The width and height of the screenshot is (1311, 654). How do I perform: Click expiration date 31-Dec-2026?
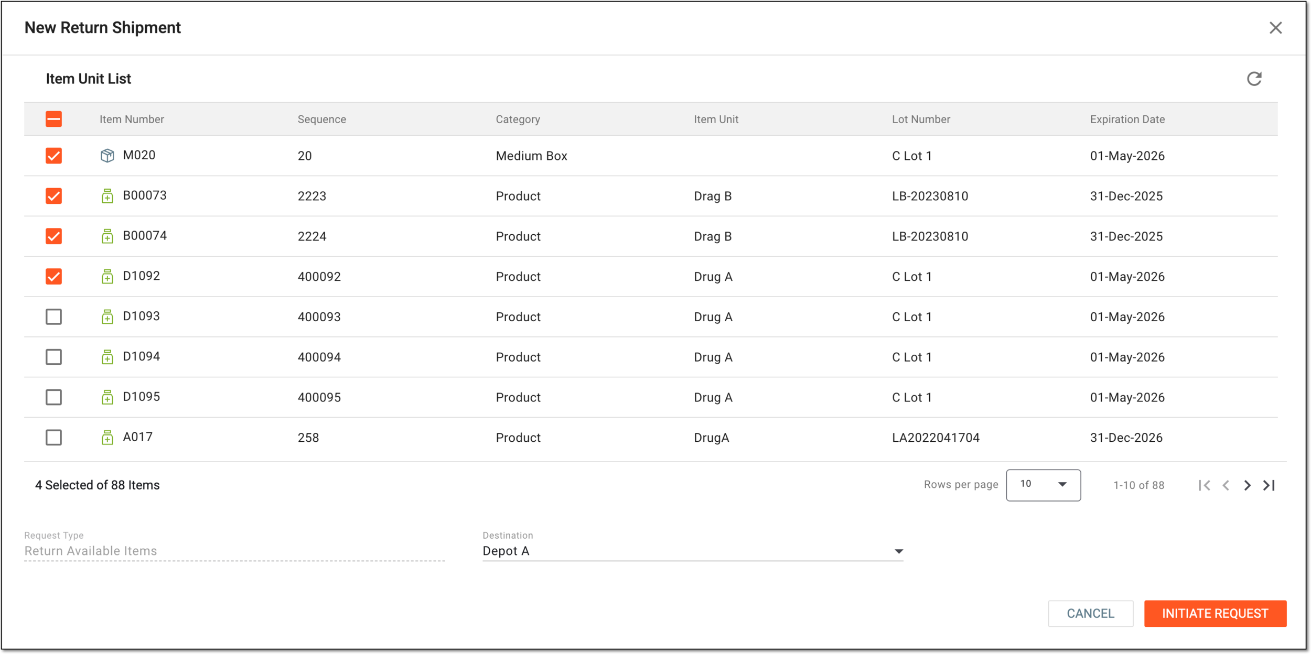pos(1126,438)
